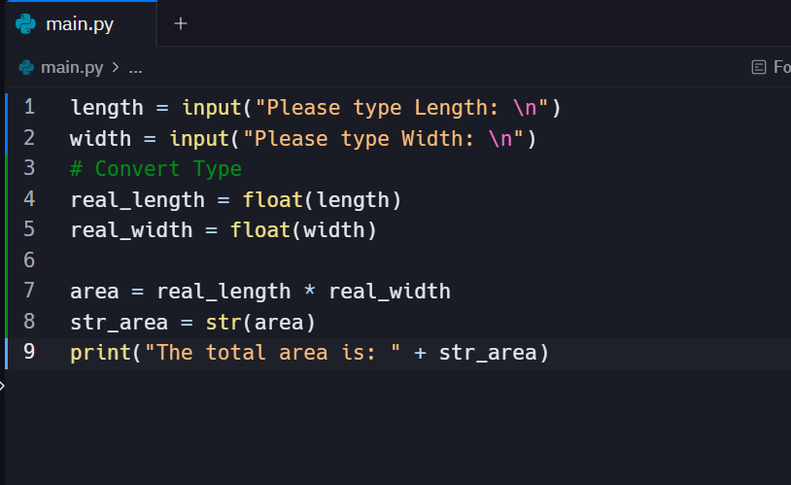The width and height of the screenshot is (791, 485).
Task: Click 'length' variable at start of line 1
Action: 107,108
